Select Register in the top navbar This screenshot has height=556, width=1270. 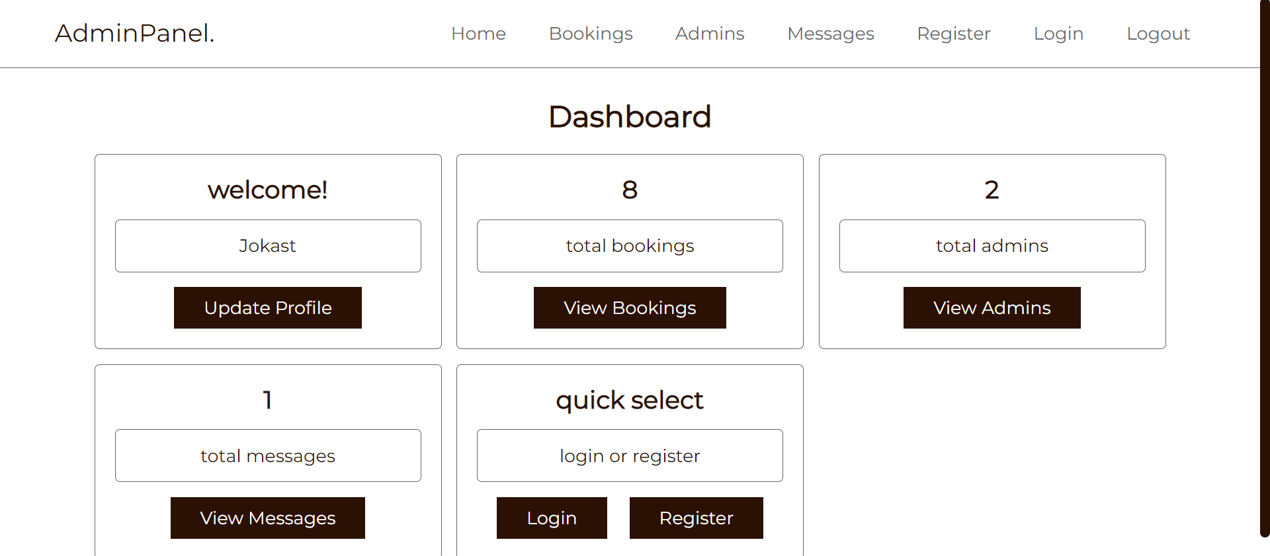tap(954, 34)
